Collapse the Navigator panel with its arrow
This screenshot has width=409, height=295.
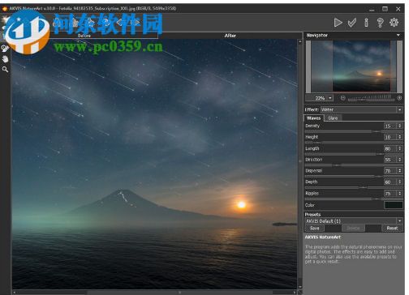[398, 35]
